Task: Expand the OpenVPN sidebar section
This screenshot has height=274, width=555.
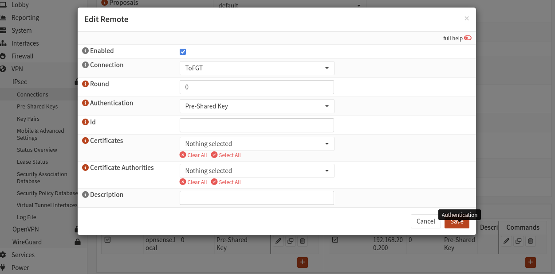Action: 25,229
